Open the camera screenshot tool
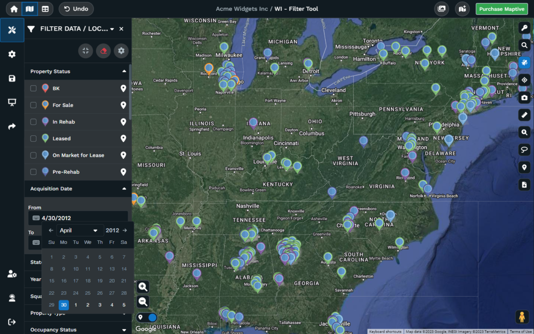The height and width of the screenshot is (334, 534). [524, 98]
